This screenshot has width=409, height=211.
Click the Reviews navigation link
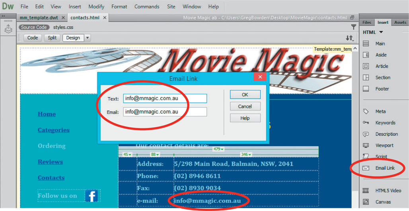pyautogui.click(x=51, y=162)
